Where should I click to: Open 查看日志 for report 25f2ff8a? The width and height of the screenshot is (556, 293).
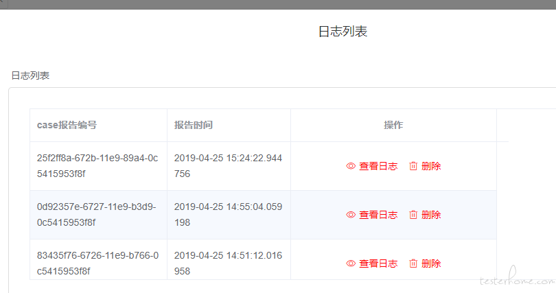[378, 166]
